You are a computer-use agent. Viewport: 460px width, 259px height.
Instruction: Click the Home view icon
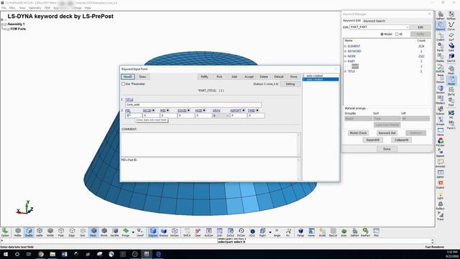311,232
